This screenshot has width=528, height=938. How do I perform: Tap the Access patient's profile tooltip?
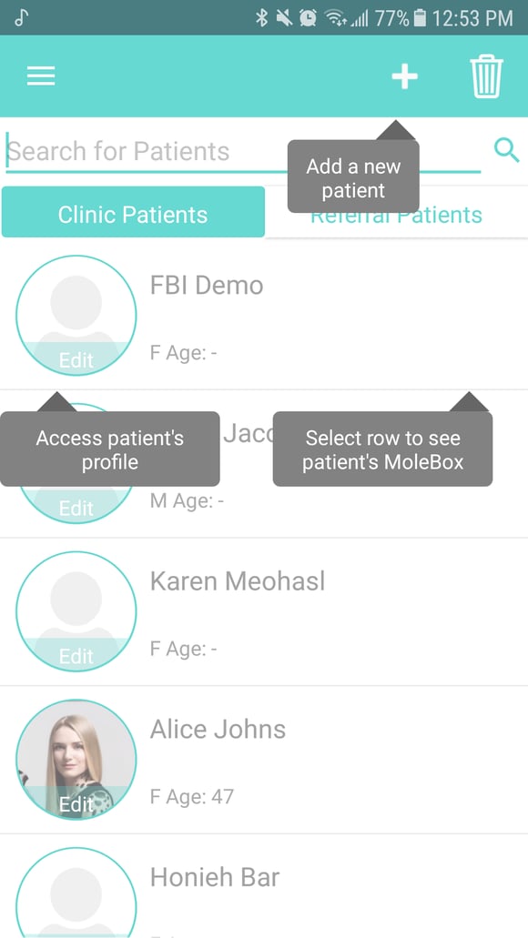coord(109,449)
